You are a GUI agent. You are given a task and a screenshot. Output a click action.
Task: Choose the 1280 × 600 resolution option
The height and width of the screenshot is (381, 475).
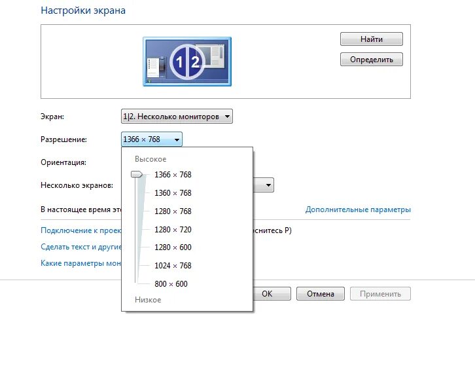[173, 247]
